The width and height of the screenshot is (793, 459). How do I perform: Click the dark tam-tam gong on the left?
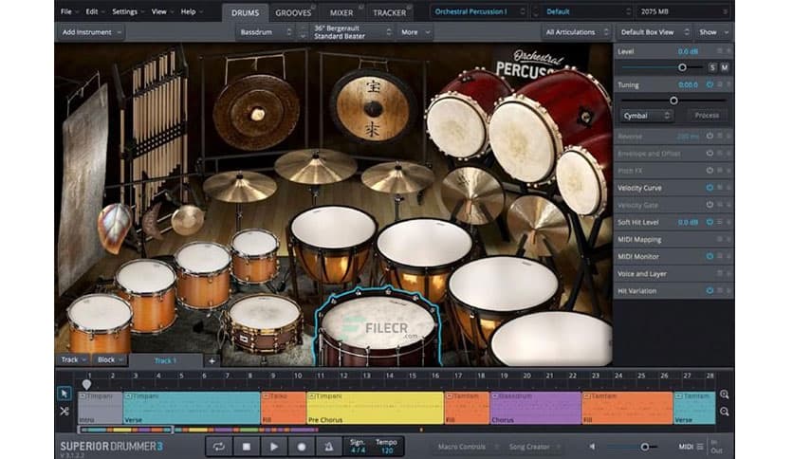256,112
